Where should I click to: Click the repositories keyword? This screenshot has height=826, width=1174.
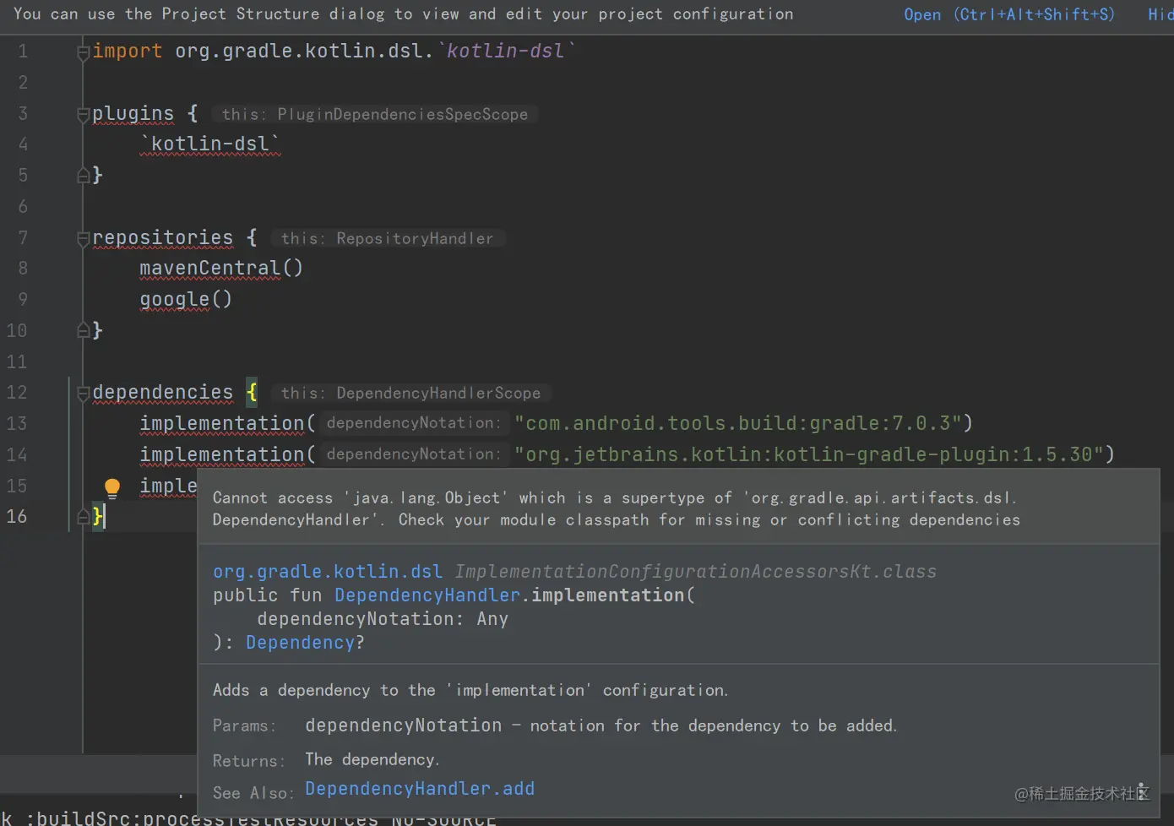163,238
